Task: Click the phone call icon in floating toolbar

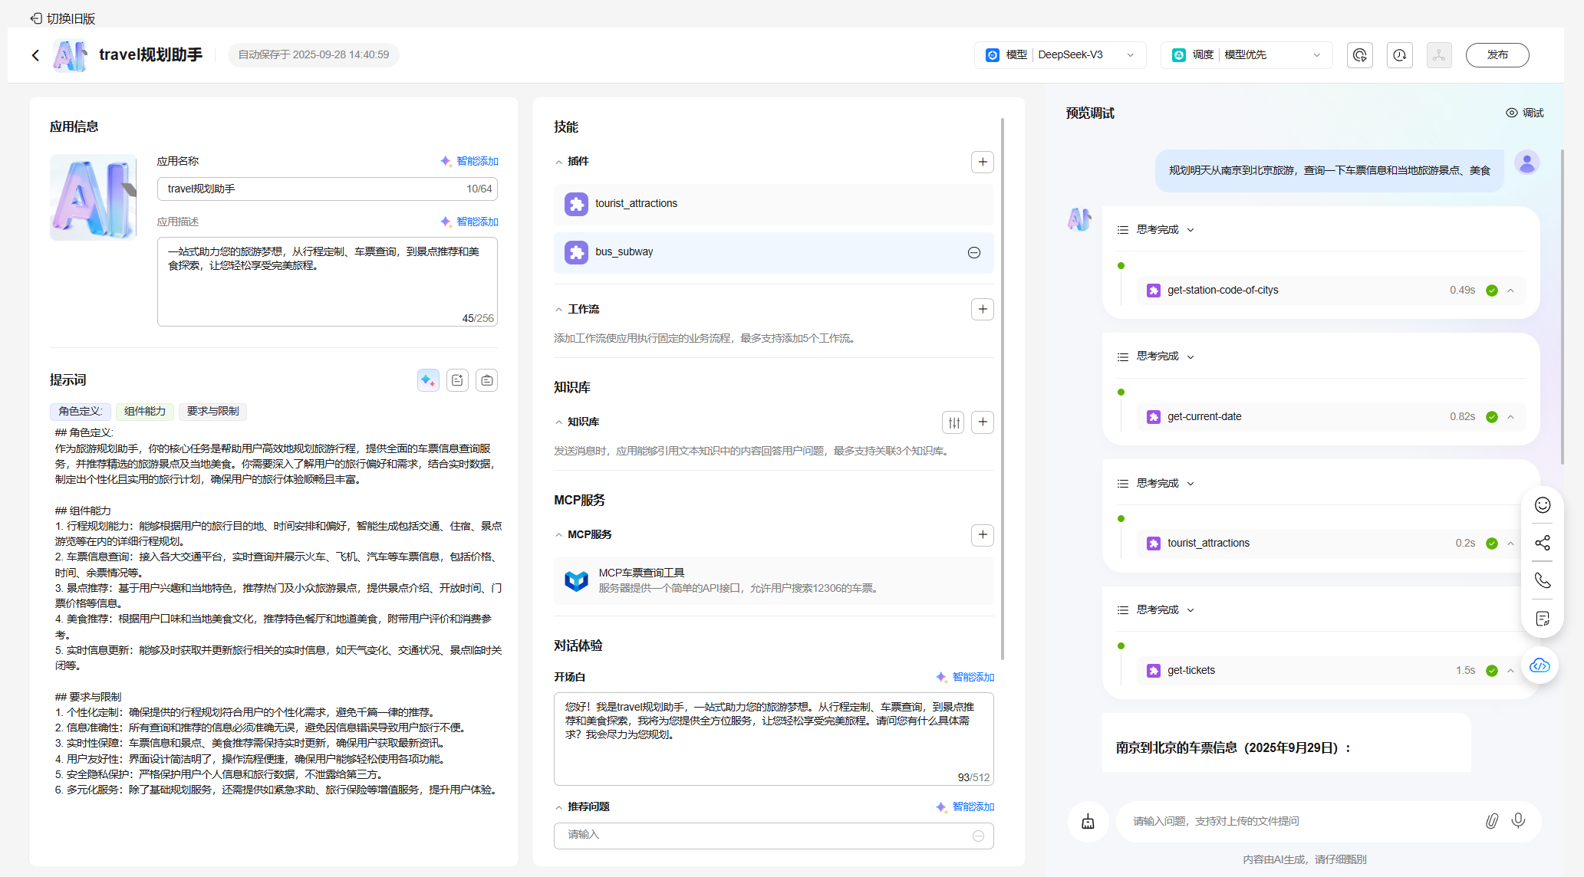Action: point(1542,580)
